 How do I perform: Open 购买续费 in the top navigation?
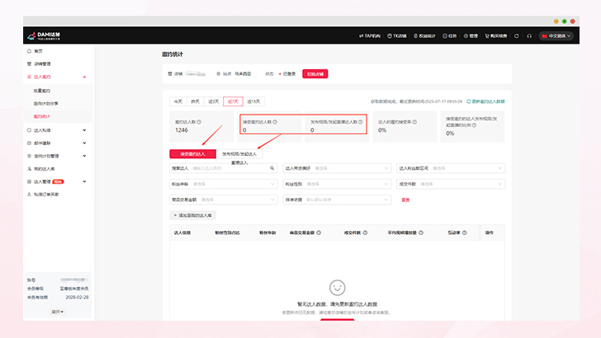[x=495, y=36]
